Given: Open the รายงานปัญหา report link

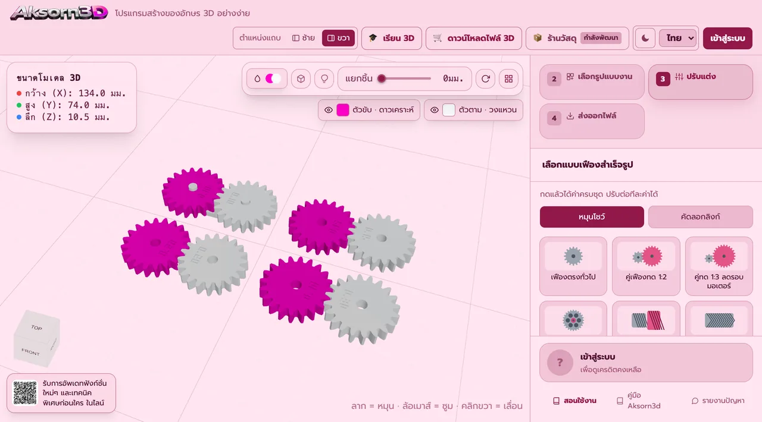Looking at the screenshot, I should click(717, 401).
